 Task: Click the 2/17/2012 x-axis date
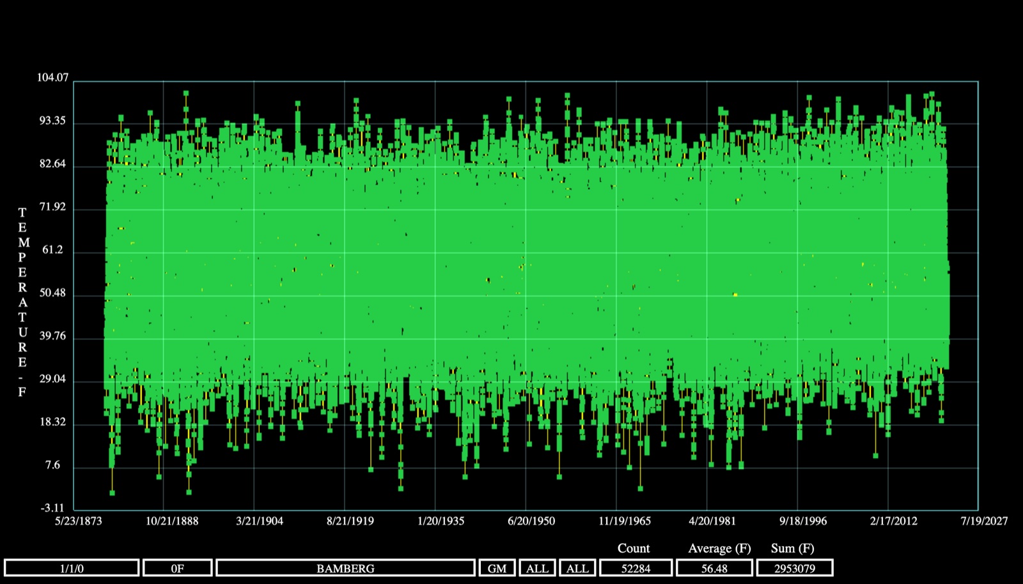[894, 521]
